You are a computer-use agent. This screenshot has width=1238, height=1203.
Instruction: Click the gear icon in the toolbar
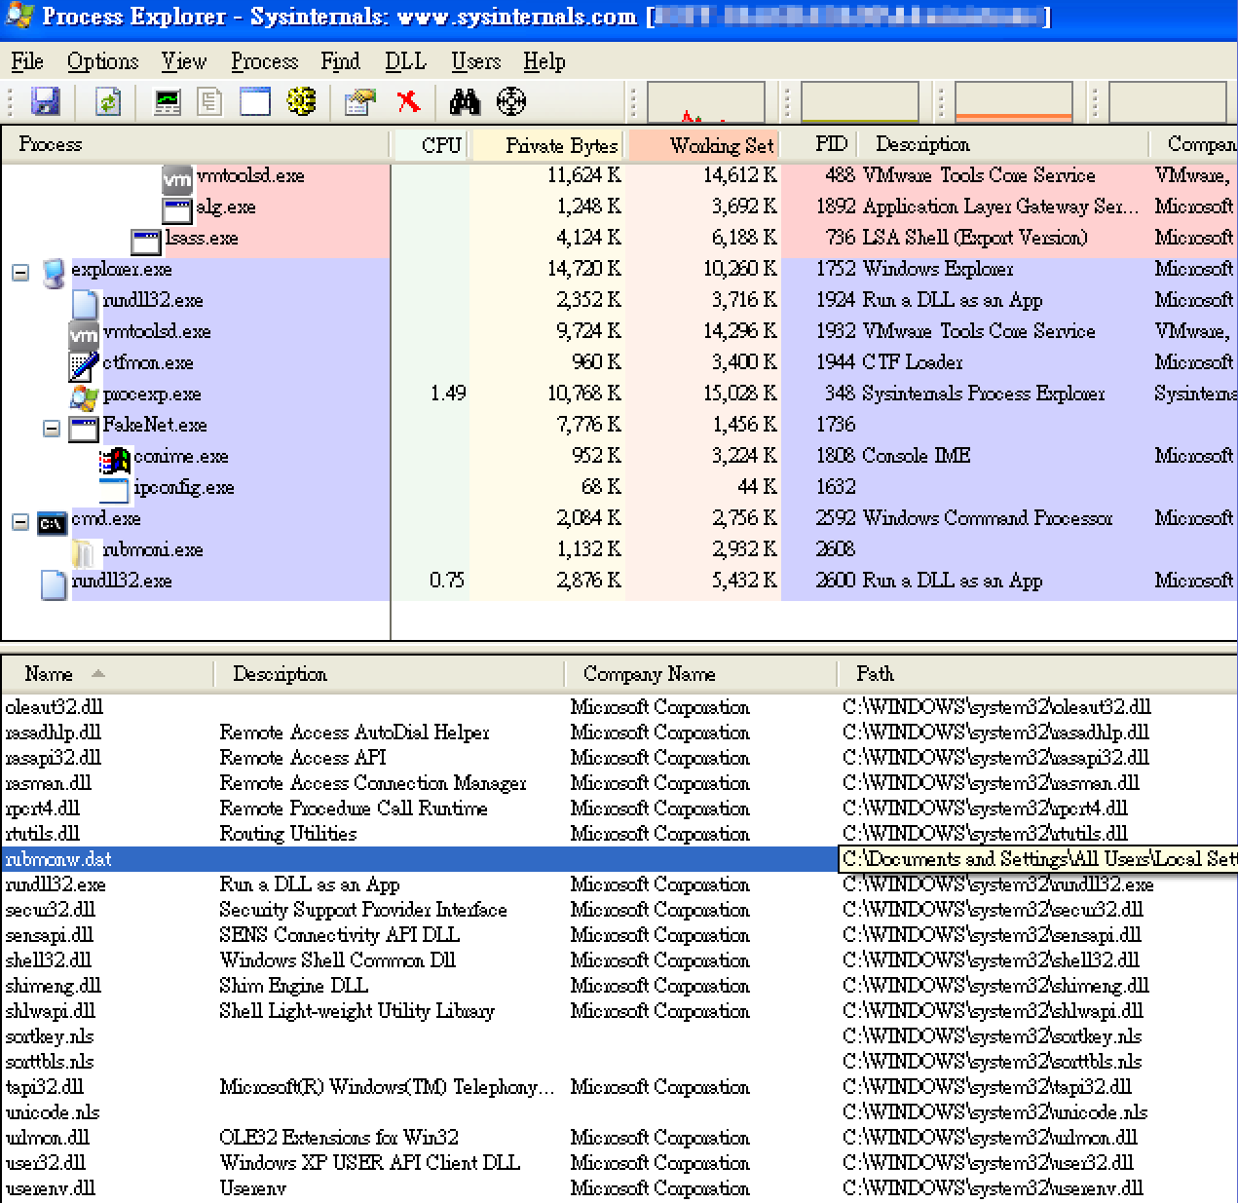[302, 101]
